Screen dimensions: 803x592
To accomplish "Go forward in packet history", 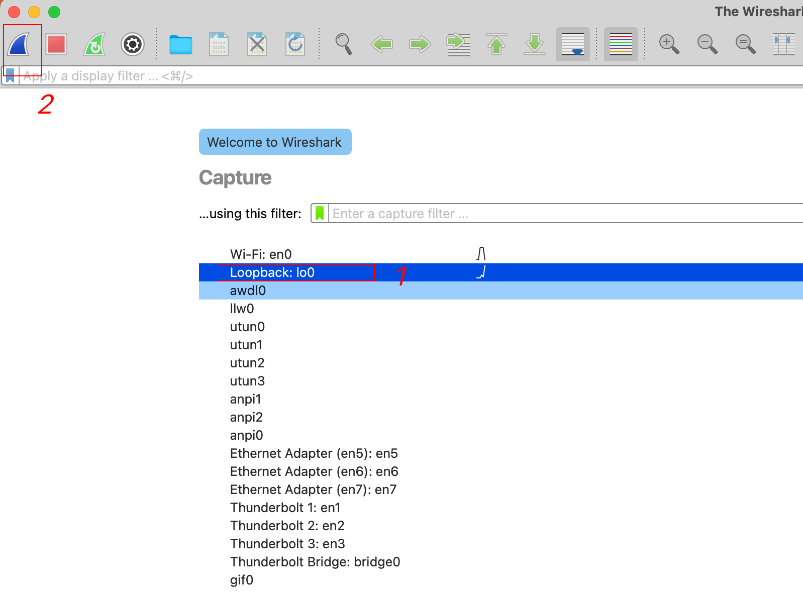I will point(420,44).
